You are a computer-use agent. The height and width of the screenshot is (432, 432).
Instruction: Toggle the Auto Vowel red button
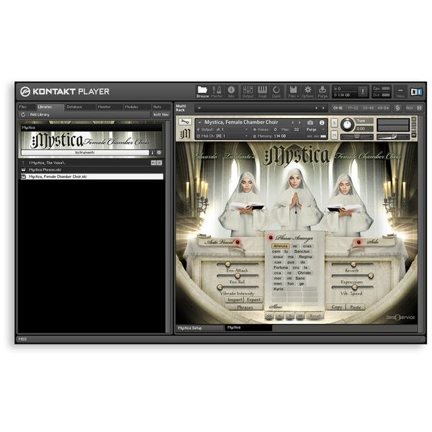238,243
